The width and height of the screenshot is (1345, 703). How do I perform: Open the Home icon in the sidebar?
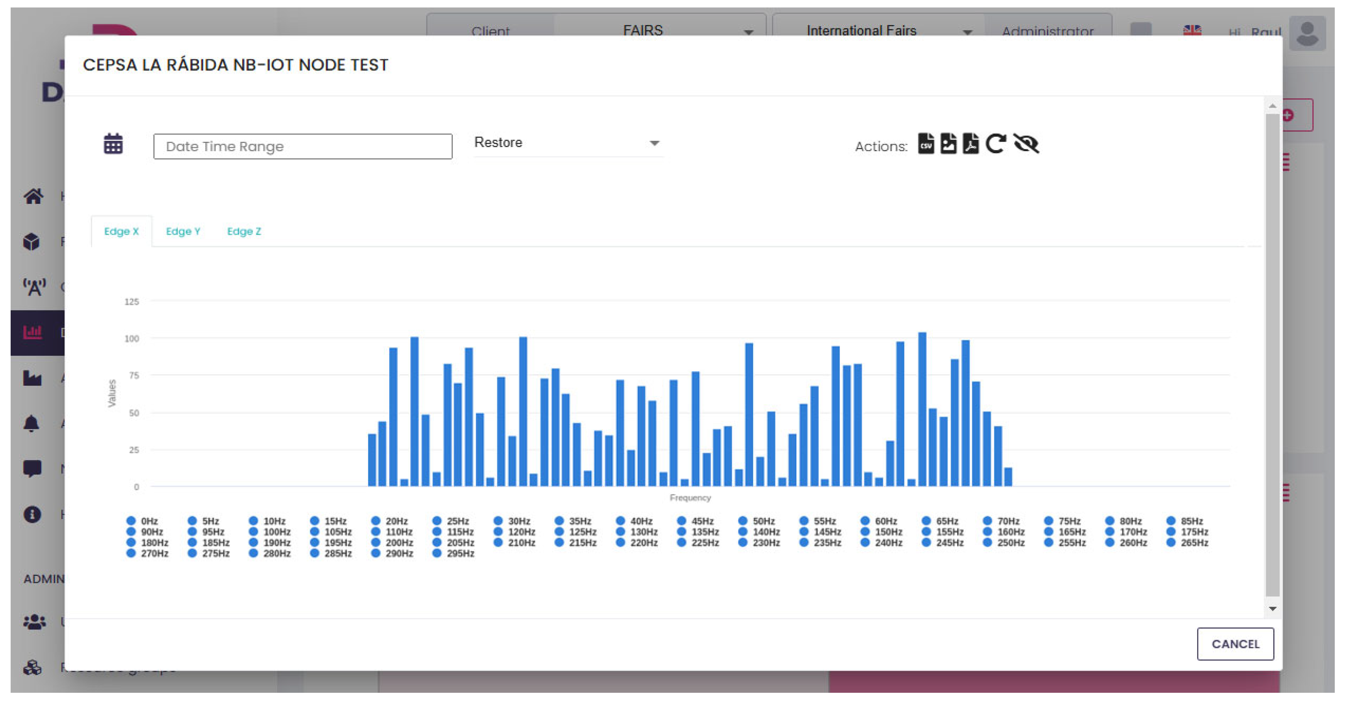tap(32, 196)
